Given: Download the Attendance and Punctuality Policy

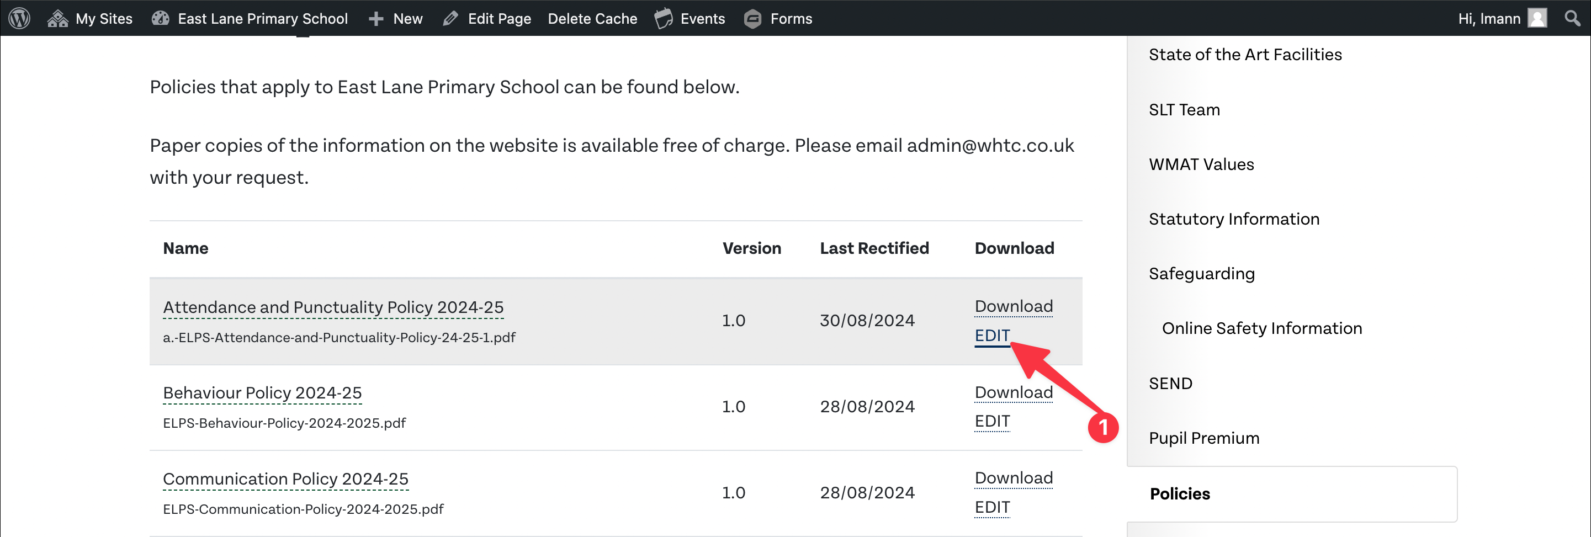Looking at the screenshot, I should 1013,306.
